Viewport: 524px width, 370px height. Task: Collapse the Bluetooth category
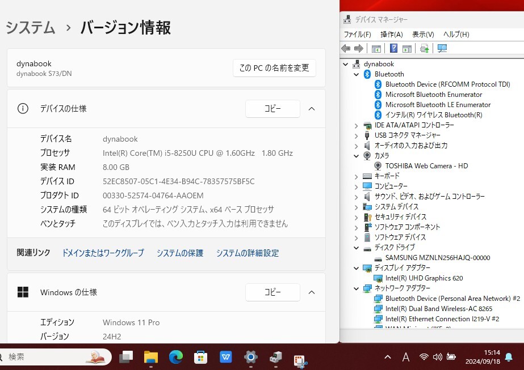coord(356,74)
